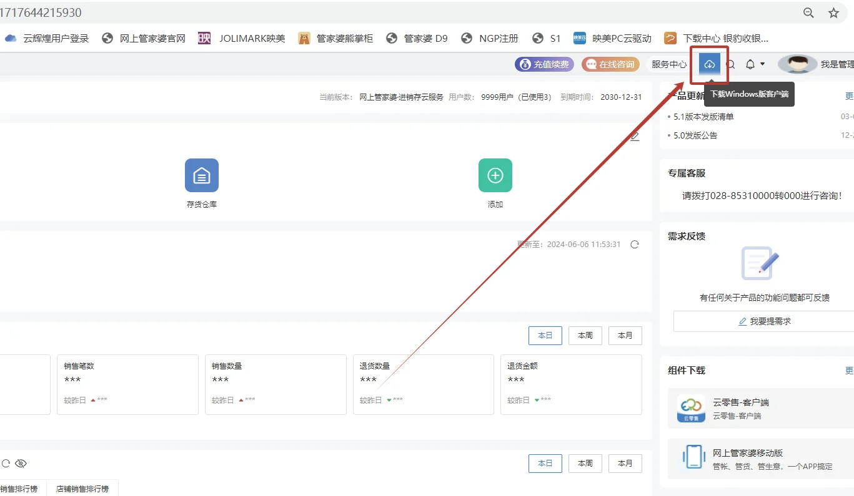Click the 组件下载 heading

[687, 370]
